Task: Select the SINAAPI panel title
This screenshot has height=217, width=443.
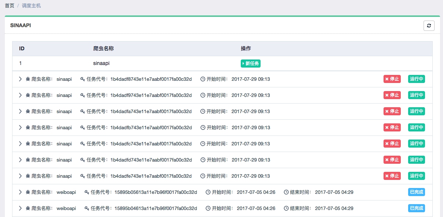Action: click(21, 26)
